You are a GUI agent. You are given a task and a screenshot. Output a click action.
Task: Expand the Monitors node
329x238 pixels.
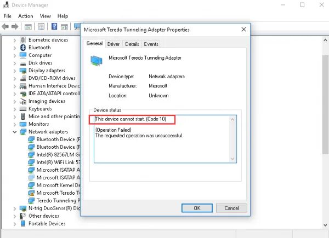pos(14,125)
